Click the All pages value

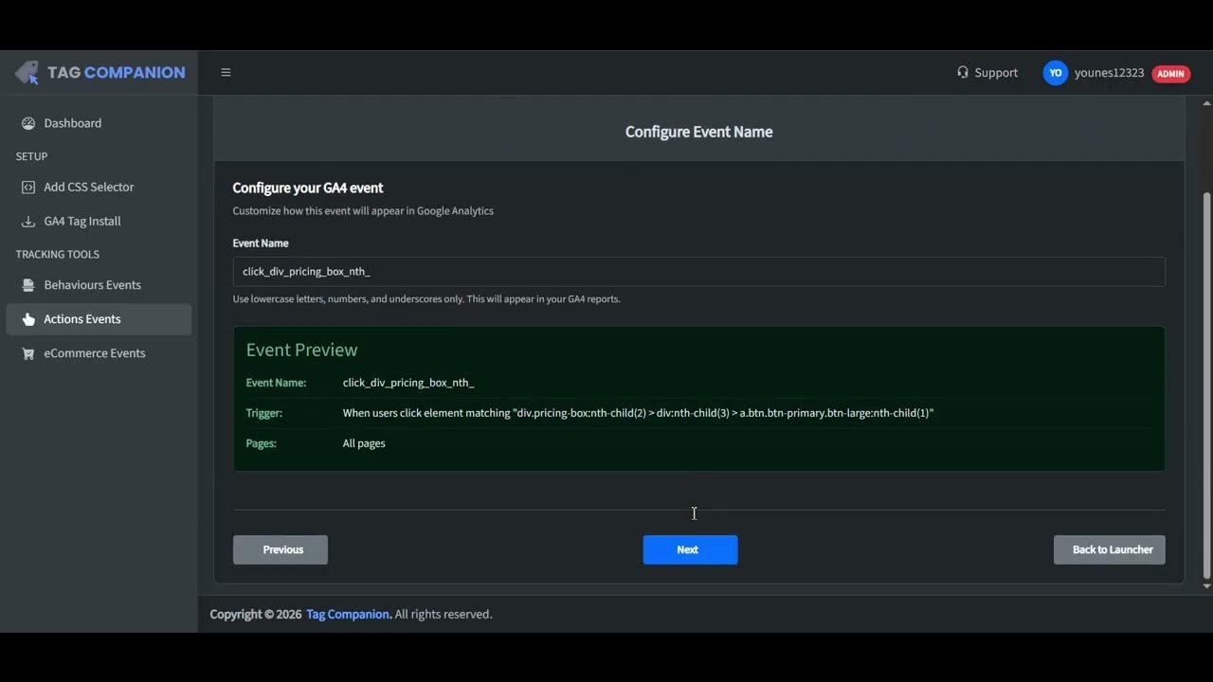tap(364, 443)
